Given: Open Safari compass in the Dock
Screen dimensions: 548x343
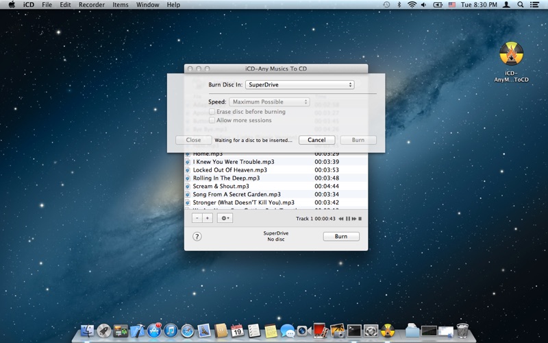Looking at the screenshot, I should coord(187,331).
